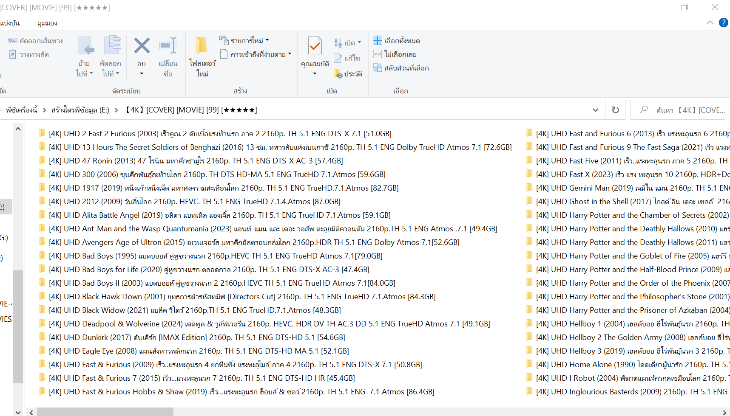Select folder icon of Dunkirk (2017)
The width and height of the screenshot is (730, 416).
(x=42, y=337)
